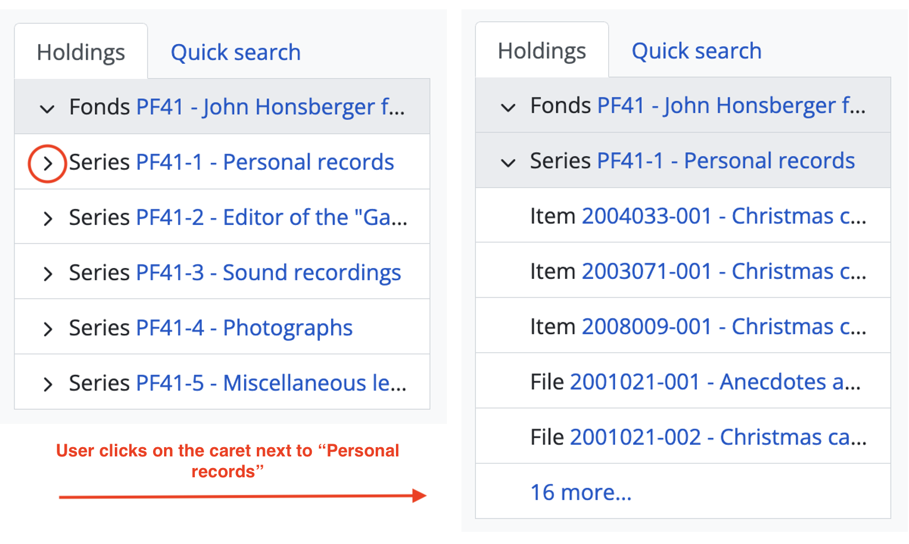Expand the PF41-4 Photographs series caret
The image size is (909, 544).
coord(48,329)
